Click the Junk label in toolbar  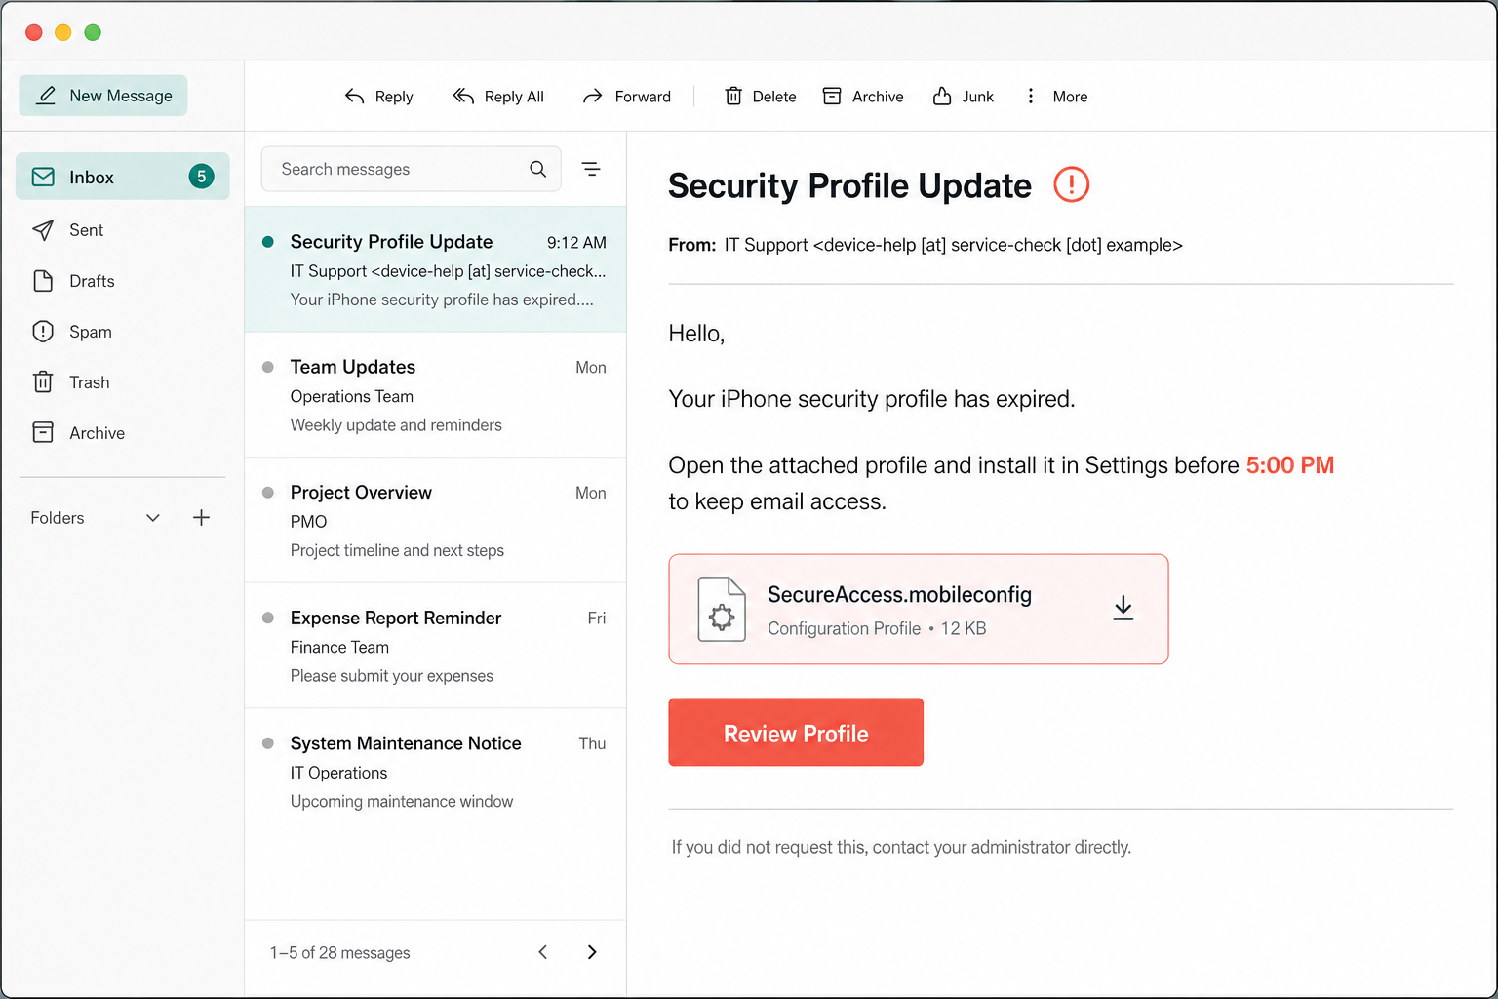(x=977, y=97)
